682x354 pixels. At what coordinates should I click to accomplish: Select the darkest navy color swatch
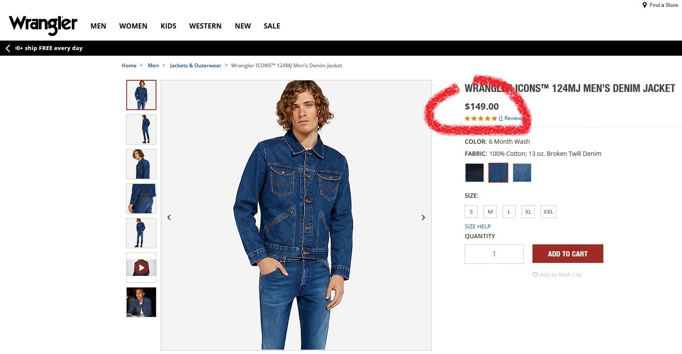click(x=474, y=173)
